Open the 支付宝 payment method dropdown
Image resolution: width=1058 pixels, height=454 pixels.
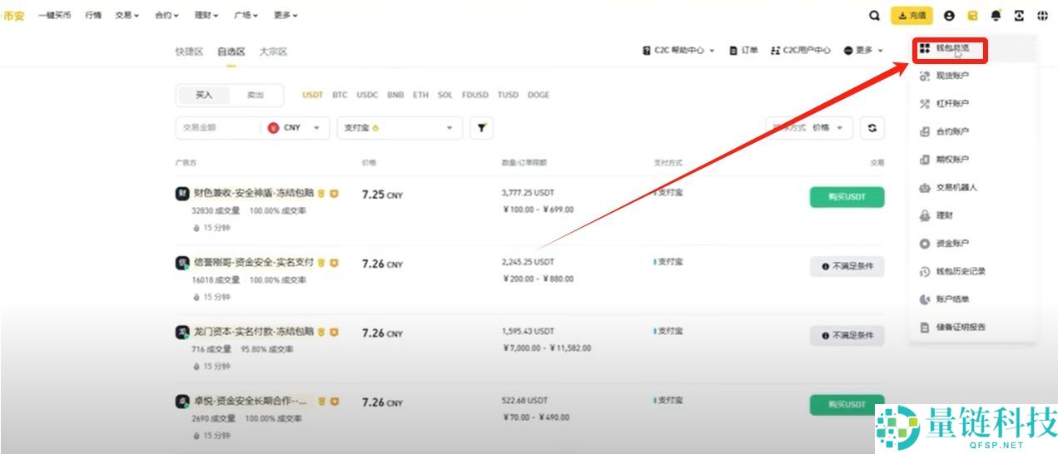click(399, 128)
